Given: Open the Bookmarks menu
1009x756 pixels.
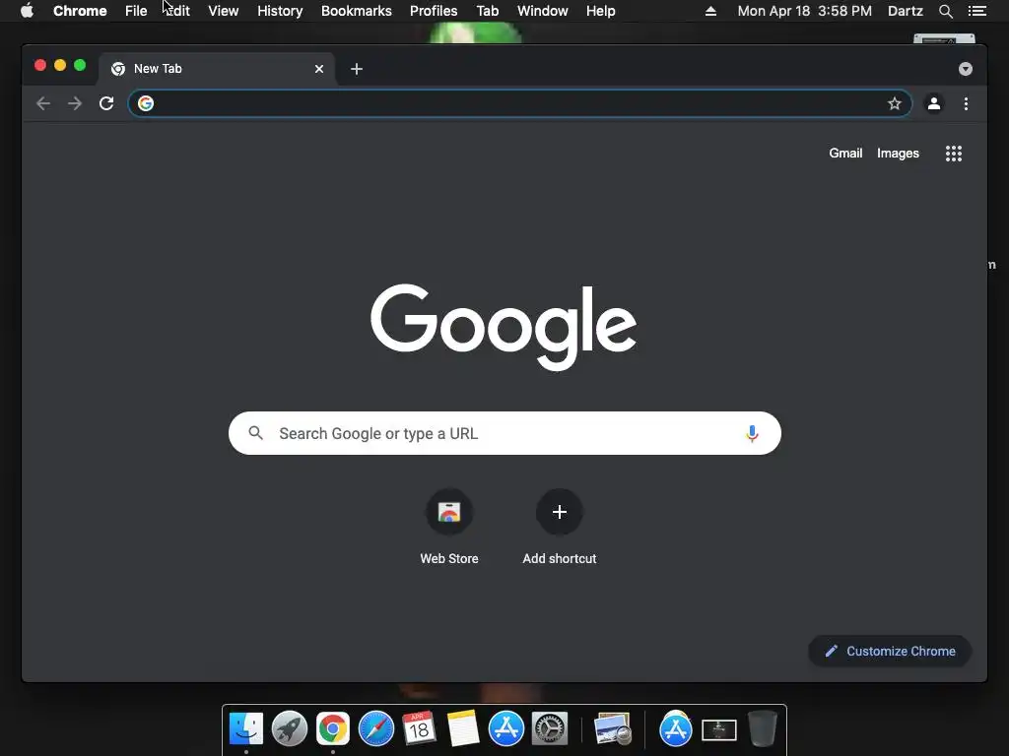Looking at the screenshot, I should (x=357, y=11).
